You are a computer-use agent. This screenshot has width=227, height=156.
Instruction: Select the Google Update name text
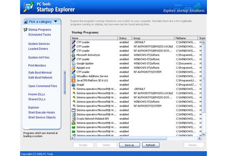(x=85, y=63)
